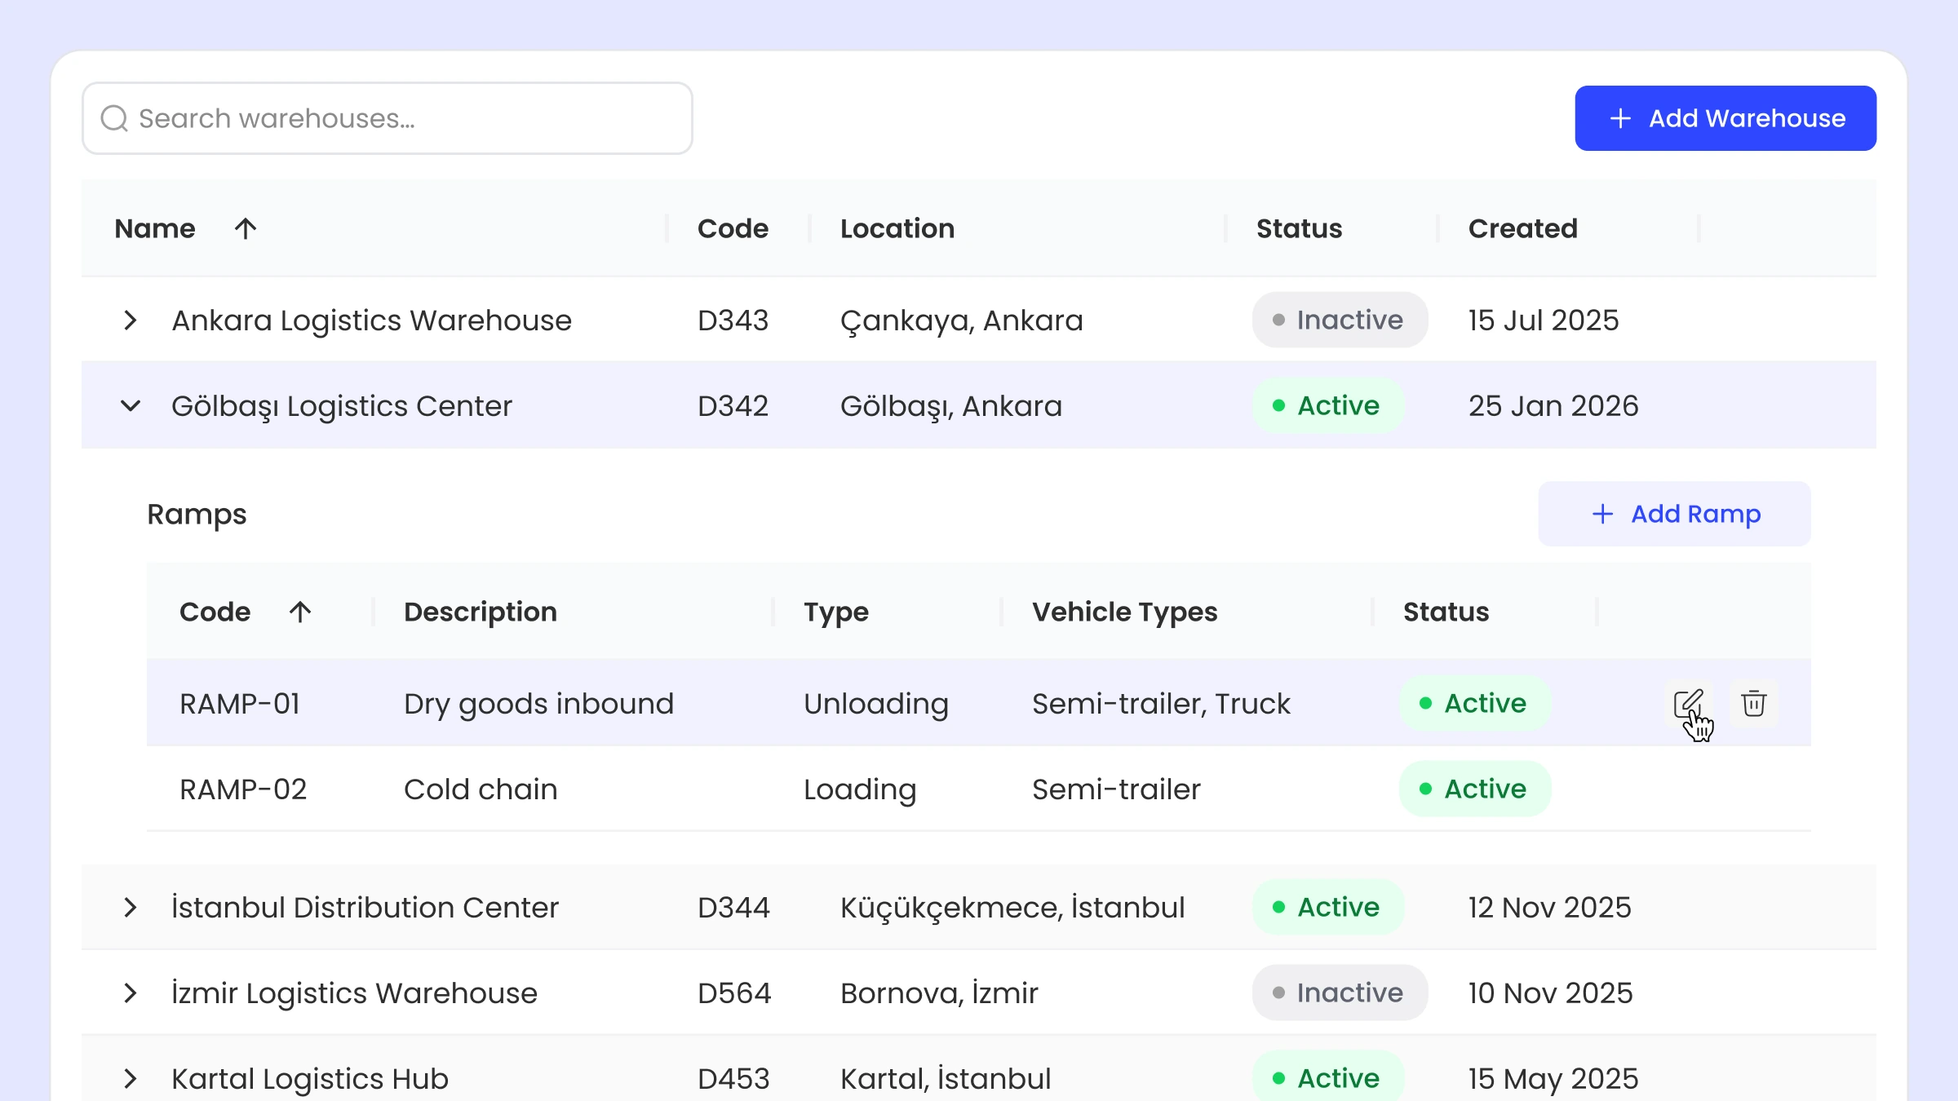The image size is (1958, 1101).
Task: Expand Kartal Logistics Hub row
Action: (130, 1079)
